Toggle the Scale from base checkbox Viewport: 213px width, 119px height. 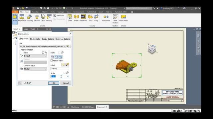pos(64,73)
